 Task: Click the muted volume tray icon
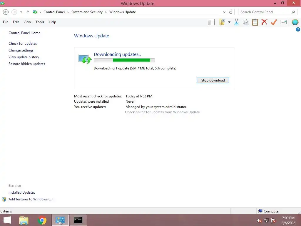tap(259, 220)
